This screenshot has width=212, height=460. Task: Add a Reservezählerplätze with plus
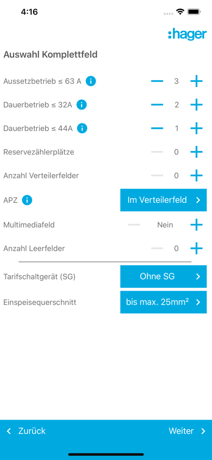[x=196, y=152]
